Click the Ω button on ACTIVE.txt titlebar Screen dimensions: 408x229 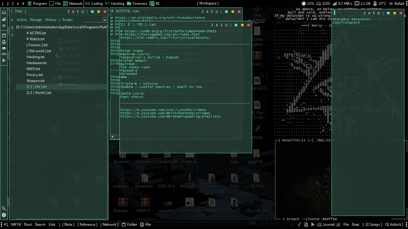[x=217, y=12]
